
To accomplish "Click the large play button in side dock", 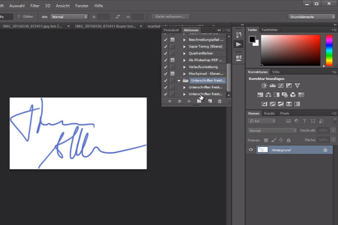I will coord(238,44).
